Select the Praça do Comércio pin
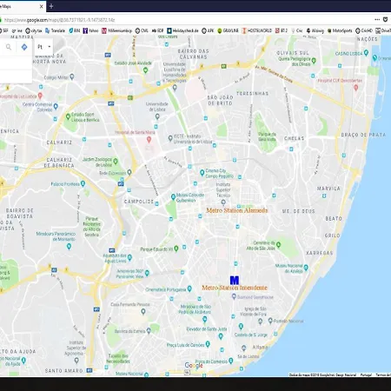This screenshot has width=391, height=391. point(231,361)
